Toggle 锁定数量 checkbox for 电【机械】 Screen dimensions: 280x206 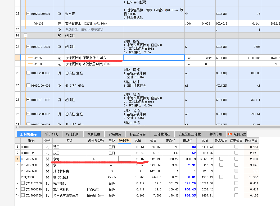pyautogui.click(x=236, y=177)
